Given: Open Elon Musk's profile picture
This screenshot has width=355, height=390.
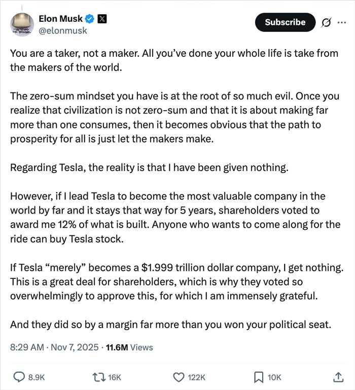Looking at the screenshot, I should [x=21, y=24].
